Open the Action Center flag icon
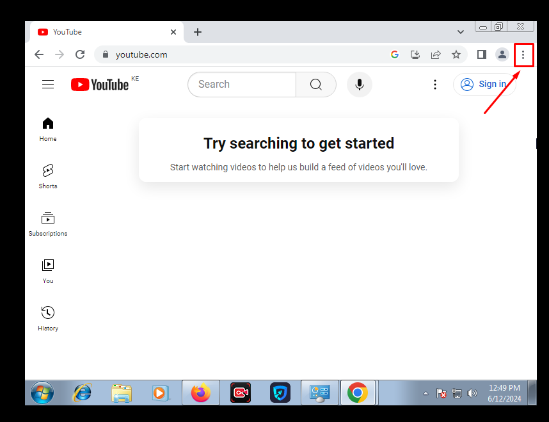The width and height of the screenshot is (549, 422). pos(441,393)
